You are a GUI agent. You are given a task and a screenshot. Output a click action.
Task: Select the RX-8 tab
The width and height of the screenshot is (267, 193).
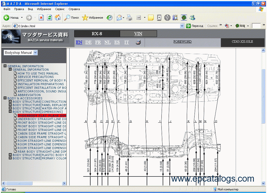(x=97, y=34)
